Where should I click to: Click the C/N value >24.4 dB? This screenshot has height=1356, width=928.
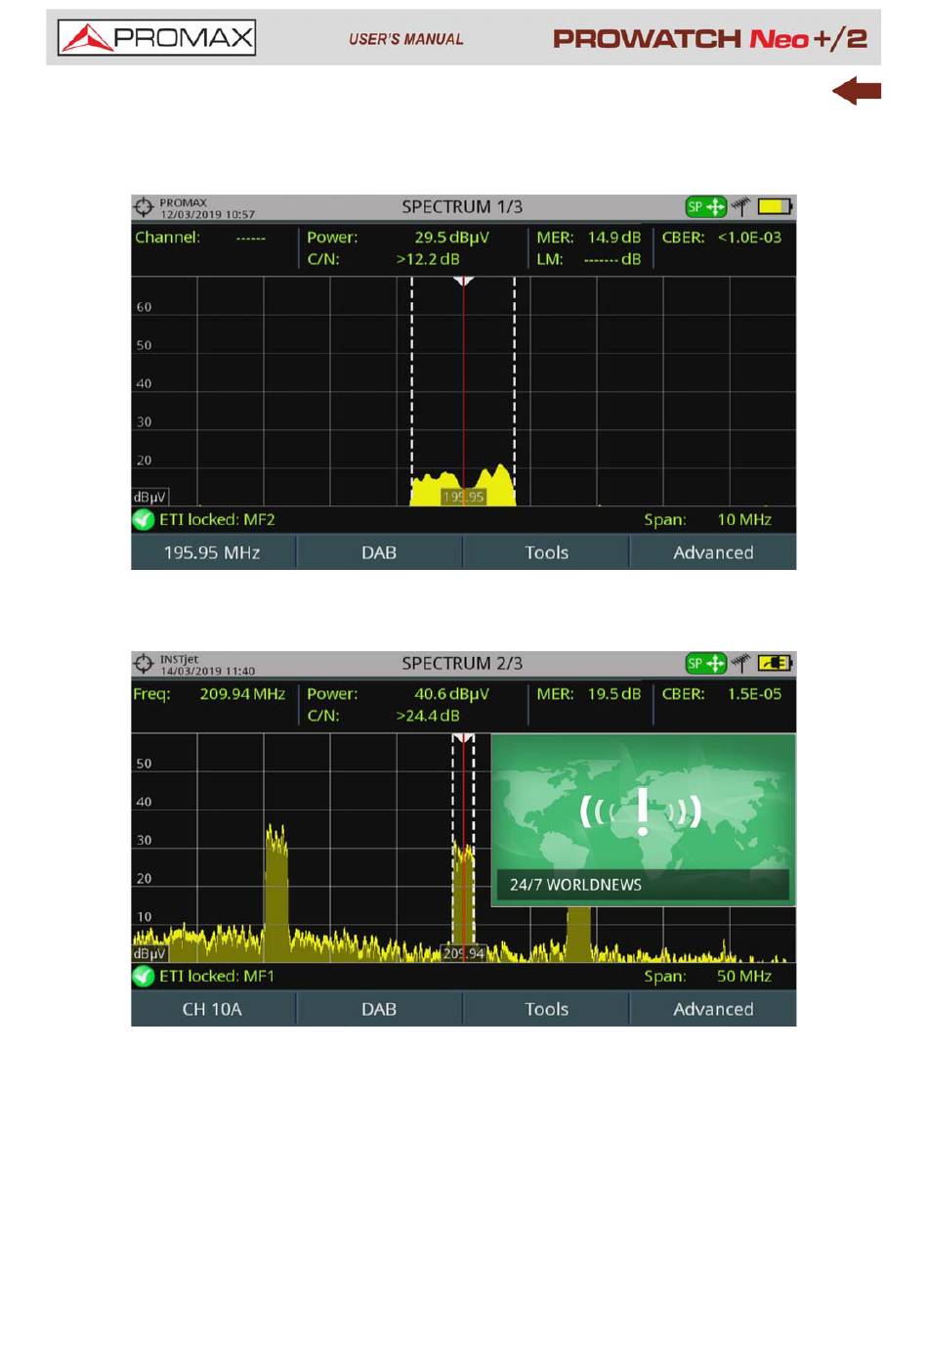(x=428, y=716)
